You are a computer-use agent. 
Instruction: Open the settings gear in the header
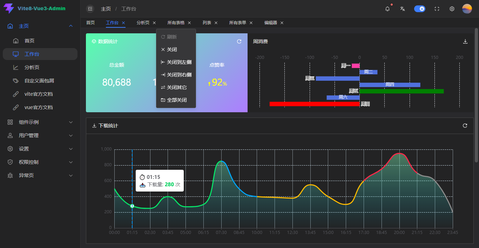click(x=452, y=9)
